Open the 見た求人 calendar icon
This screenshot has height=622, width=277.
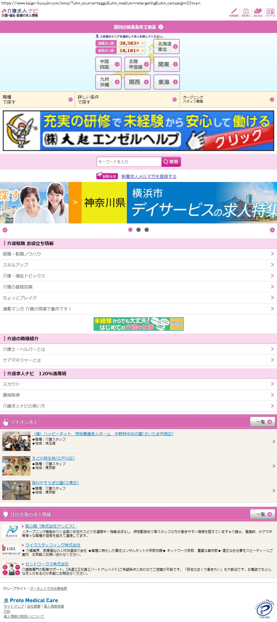(246, 12)
